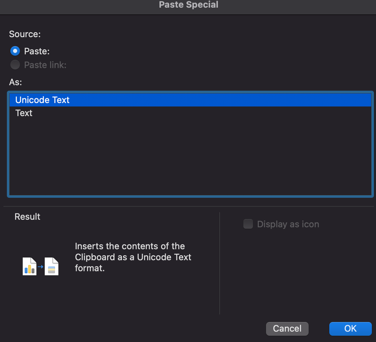Click the bar chart source document icon
The height and width of the screenshot is (342, 376).
pyautogui.click(x=29, y=266)
